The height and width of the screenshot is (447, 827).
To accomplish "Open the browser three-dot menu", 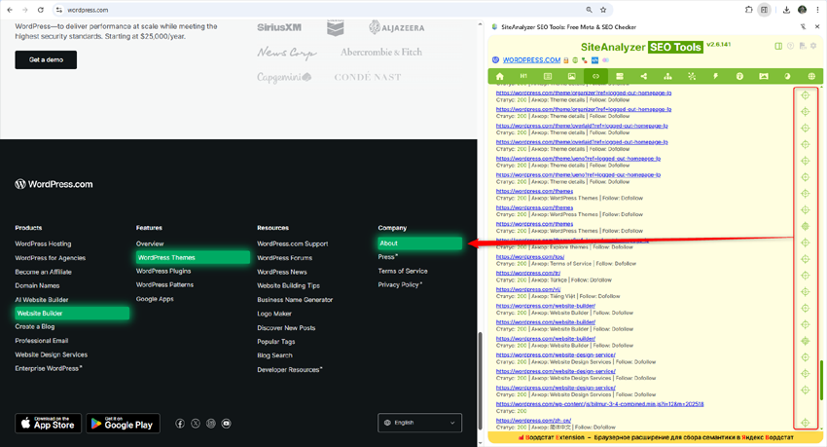I will click(x=817, y=10).
